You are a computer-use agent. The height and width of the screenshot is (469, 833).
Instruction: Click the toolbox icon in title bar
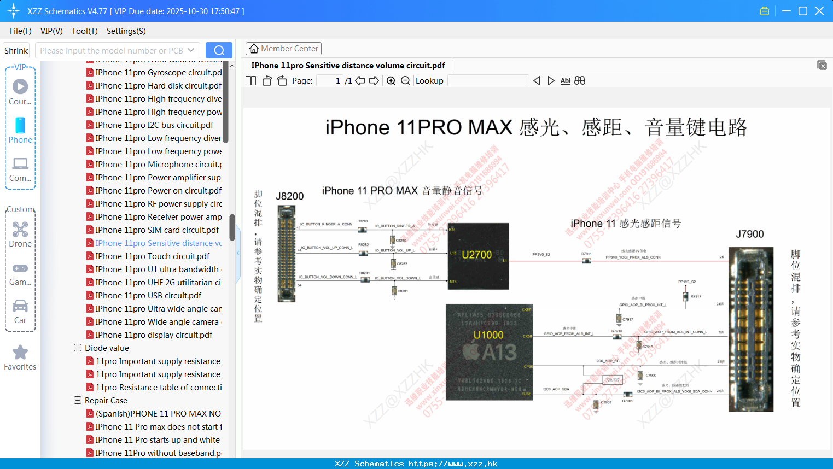click(x=765, y=11)
